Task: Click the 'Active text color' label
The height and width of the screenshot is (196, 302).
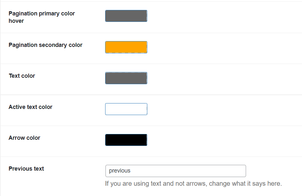Action: click(31, 107)
